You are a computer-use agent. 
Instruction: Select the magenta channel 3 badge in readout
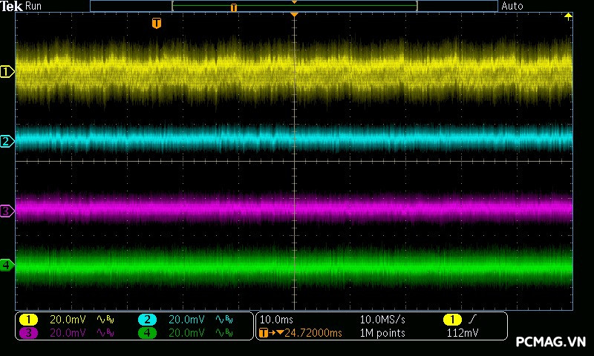coord(28,333)
